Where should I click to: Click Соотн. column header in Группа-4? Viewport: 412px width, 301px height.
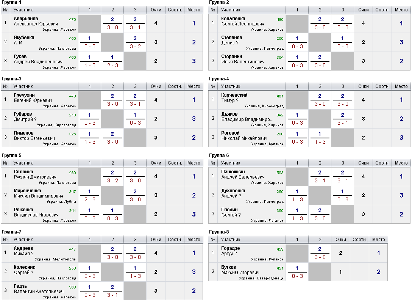pos(382,86)
